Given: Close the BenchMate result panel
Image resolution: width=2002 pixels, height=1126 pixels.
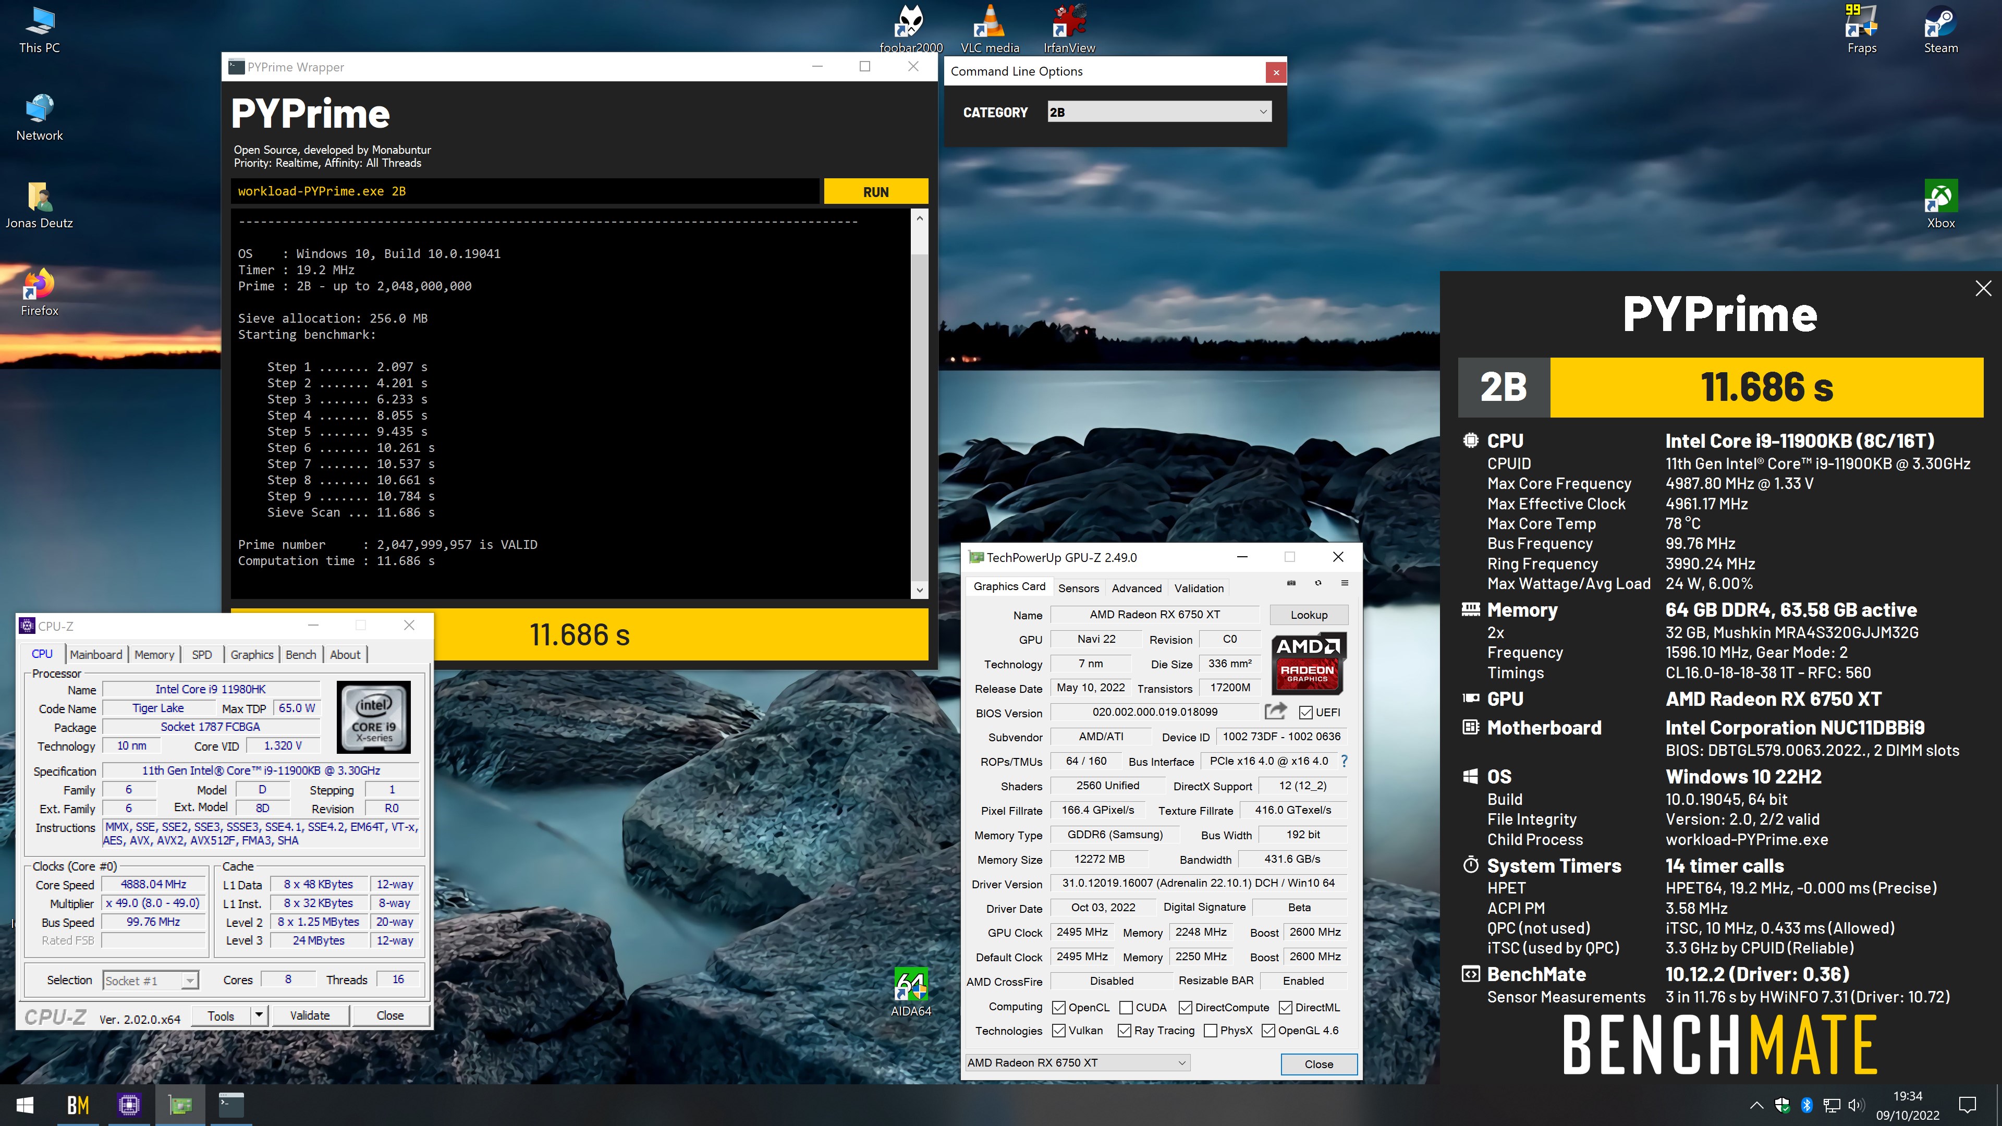Looking at the screenshot, I should pyautogui.click(x=1983, y=288).
